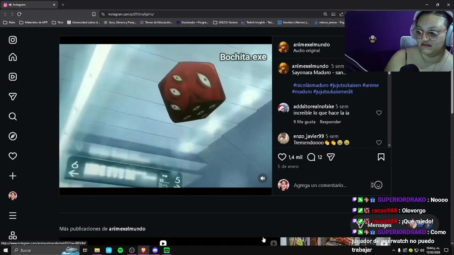Viewport: 454px width, 255px height.
Task: Open 'Tesis' bookmarks folder
Action: click(57, 22)
